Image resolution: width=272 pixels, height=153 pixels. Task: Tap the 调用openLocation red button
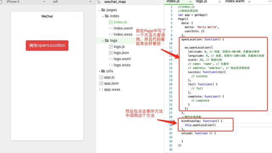click(x=47, y=45)
